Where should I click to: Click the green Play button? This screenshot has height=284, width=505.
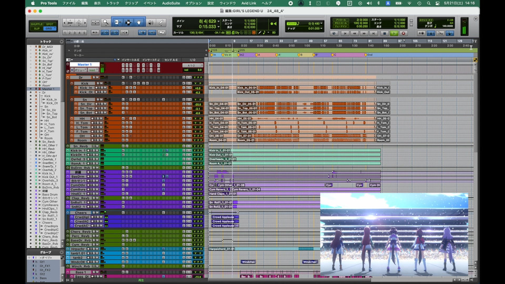tap(393, 33)
